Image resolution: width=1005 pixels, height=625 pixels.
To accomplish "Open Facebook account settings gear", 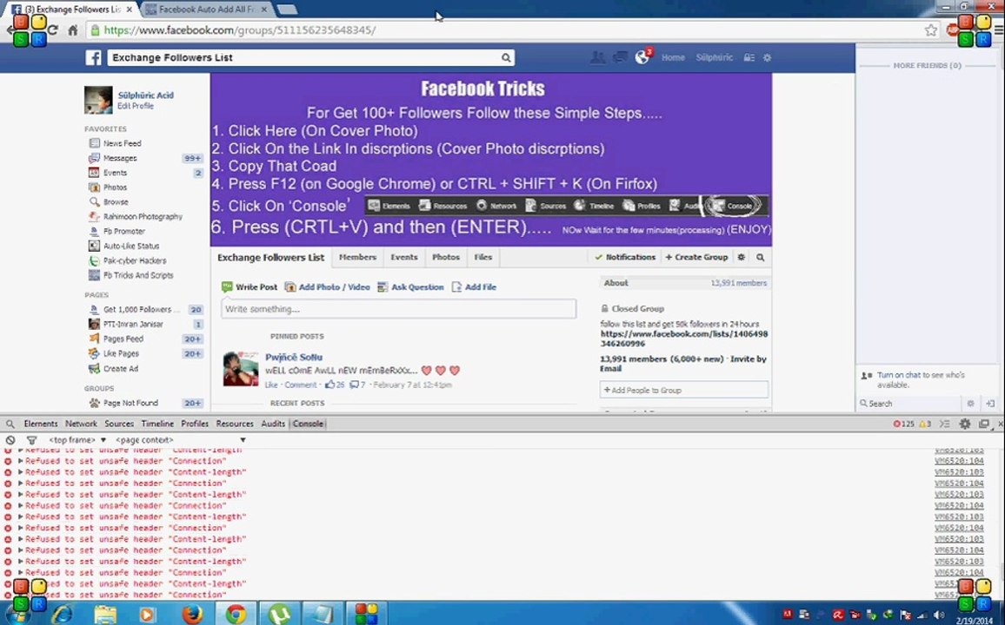I will coord(767,57).
